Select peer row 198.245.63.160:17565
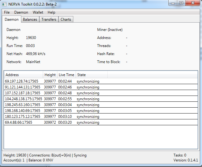 (x=101, y=105)
